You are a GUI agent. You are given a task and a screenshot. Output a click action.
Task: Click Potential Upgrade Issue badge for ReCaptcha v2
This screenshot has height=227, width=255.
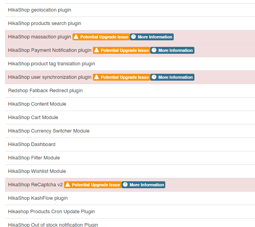click(96, 185)
